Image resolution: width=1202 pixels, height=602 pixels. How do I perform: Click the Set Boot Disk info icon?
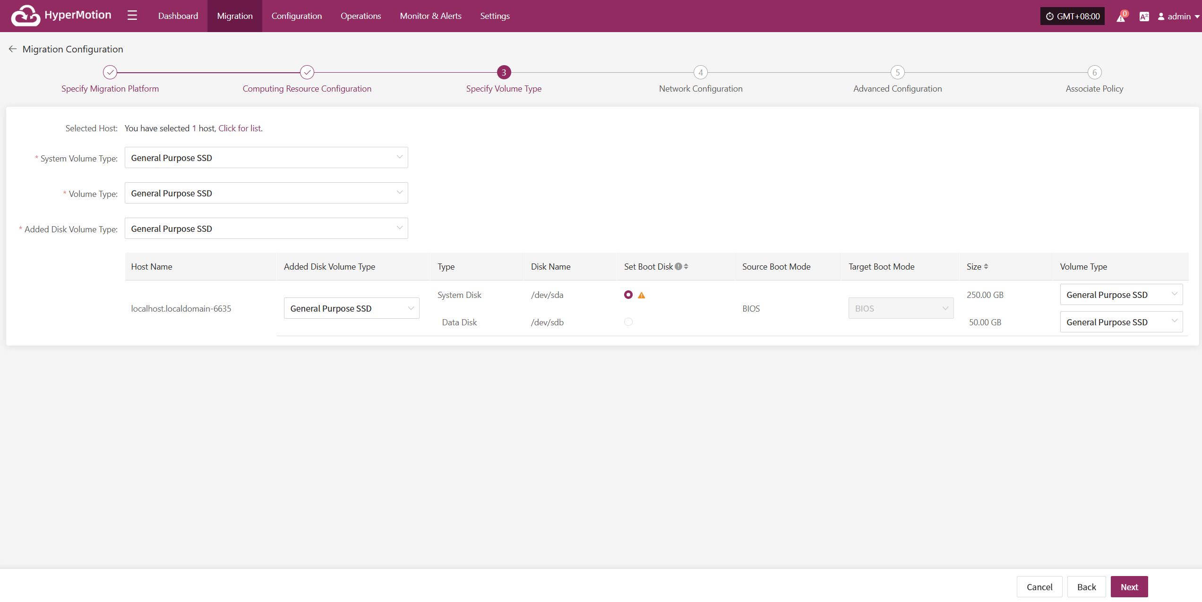click(x=678, y=266)
